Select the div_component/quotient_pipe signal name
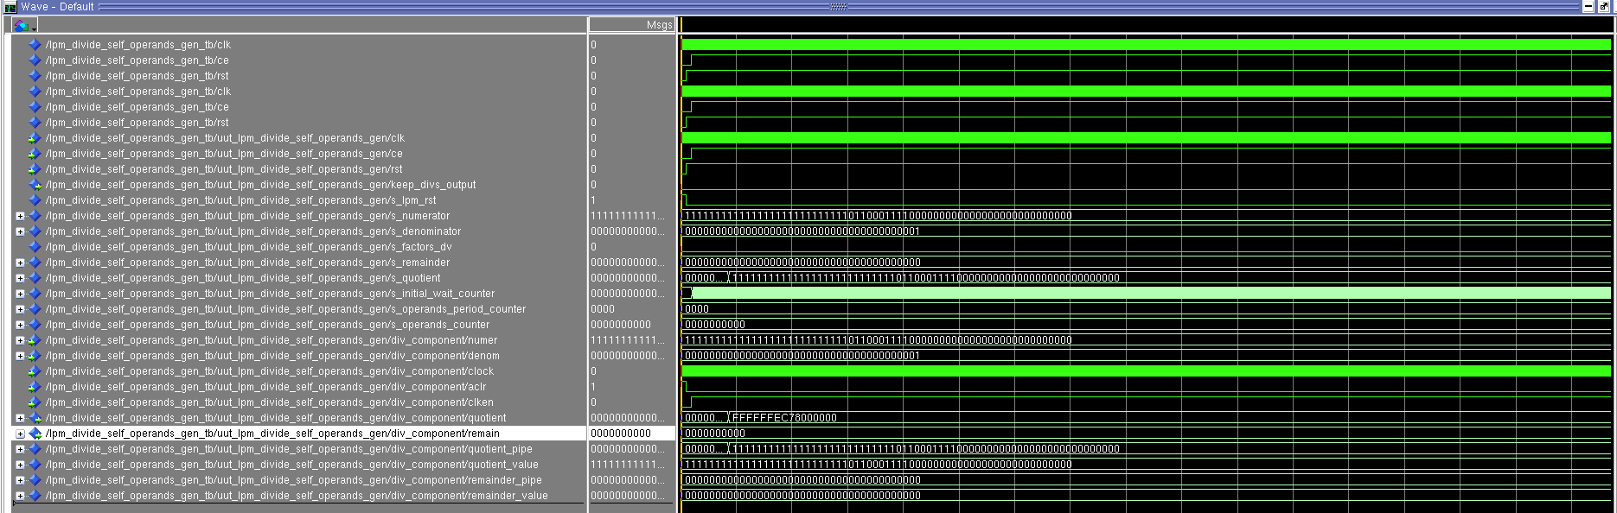Viewport: 1617px width, 513px height. pos(289,449)
